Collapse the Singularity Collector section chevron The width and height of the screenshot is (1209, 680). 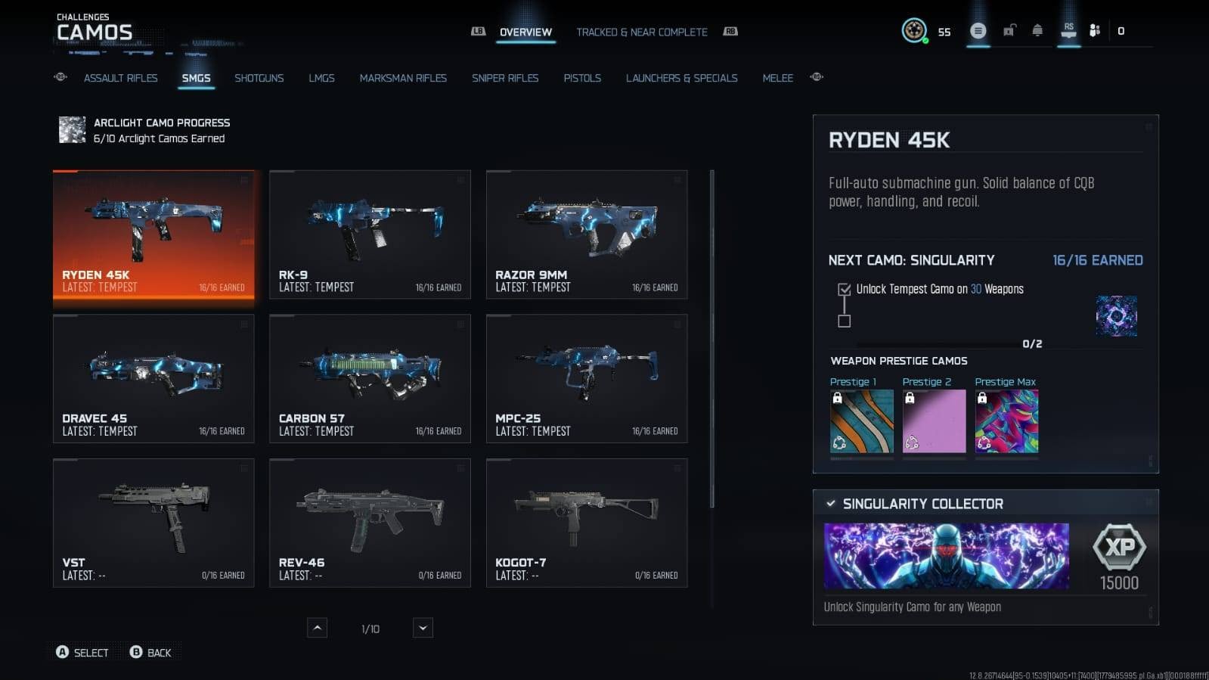click(831, 504)
